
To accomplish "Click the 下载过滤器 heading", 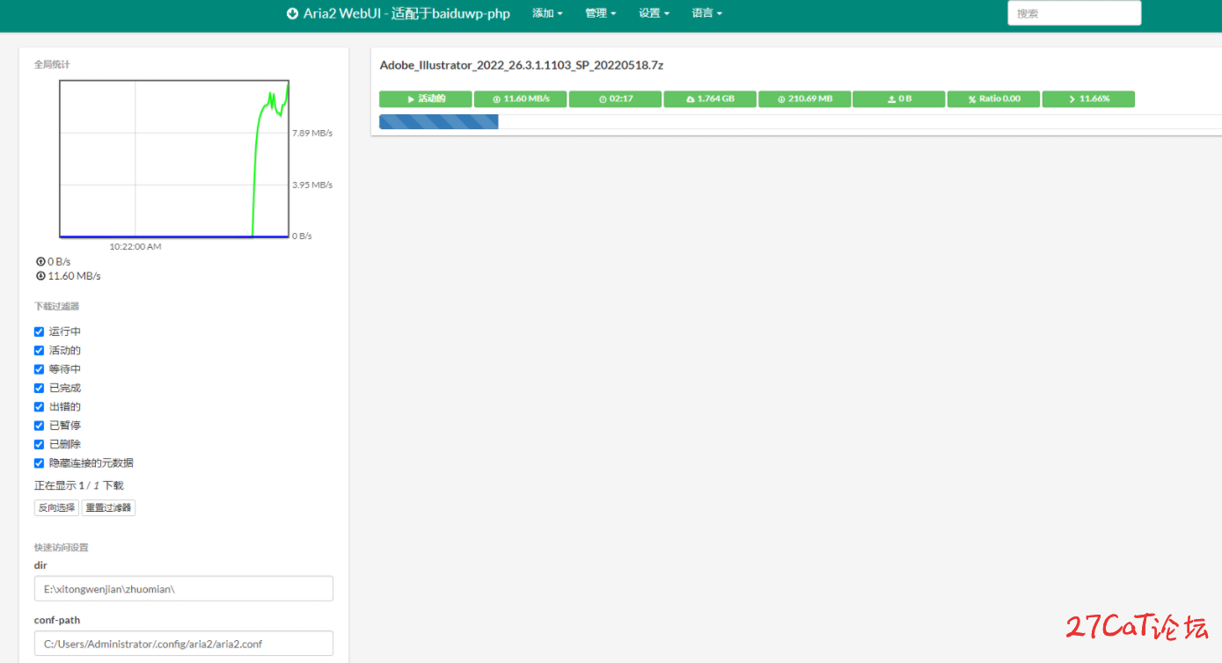I will (x=56, y=306).
